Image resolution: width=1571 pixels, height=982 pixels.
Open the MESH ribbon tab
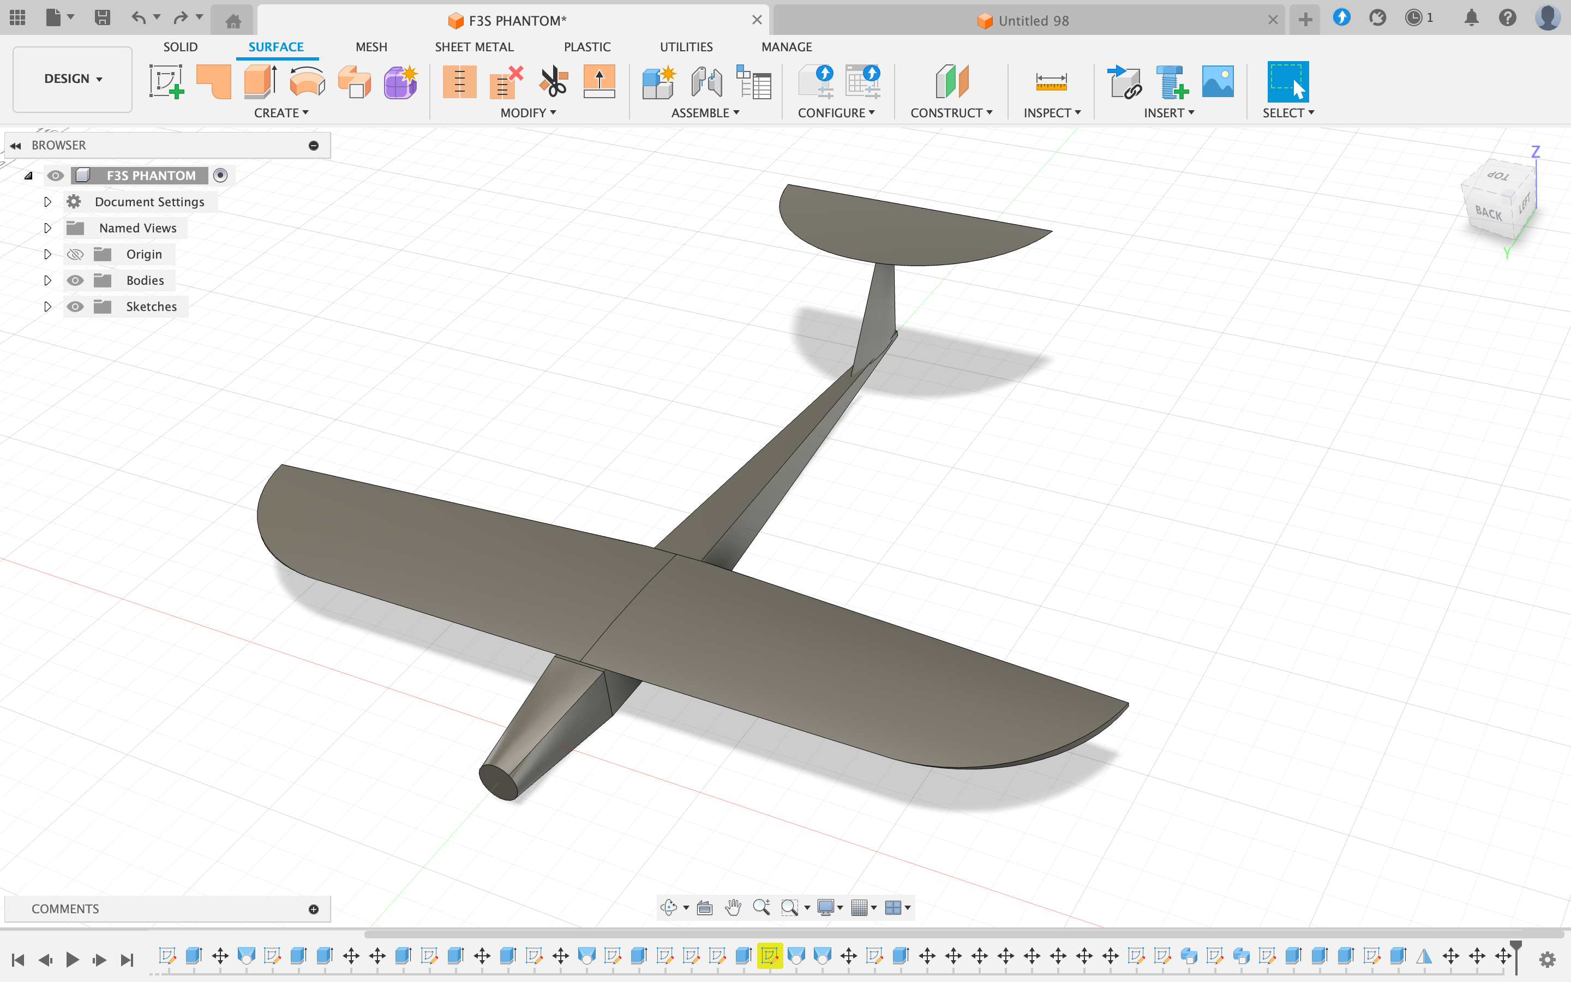pos(371,46)
